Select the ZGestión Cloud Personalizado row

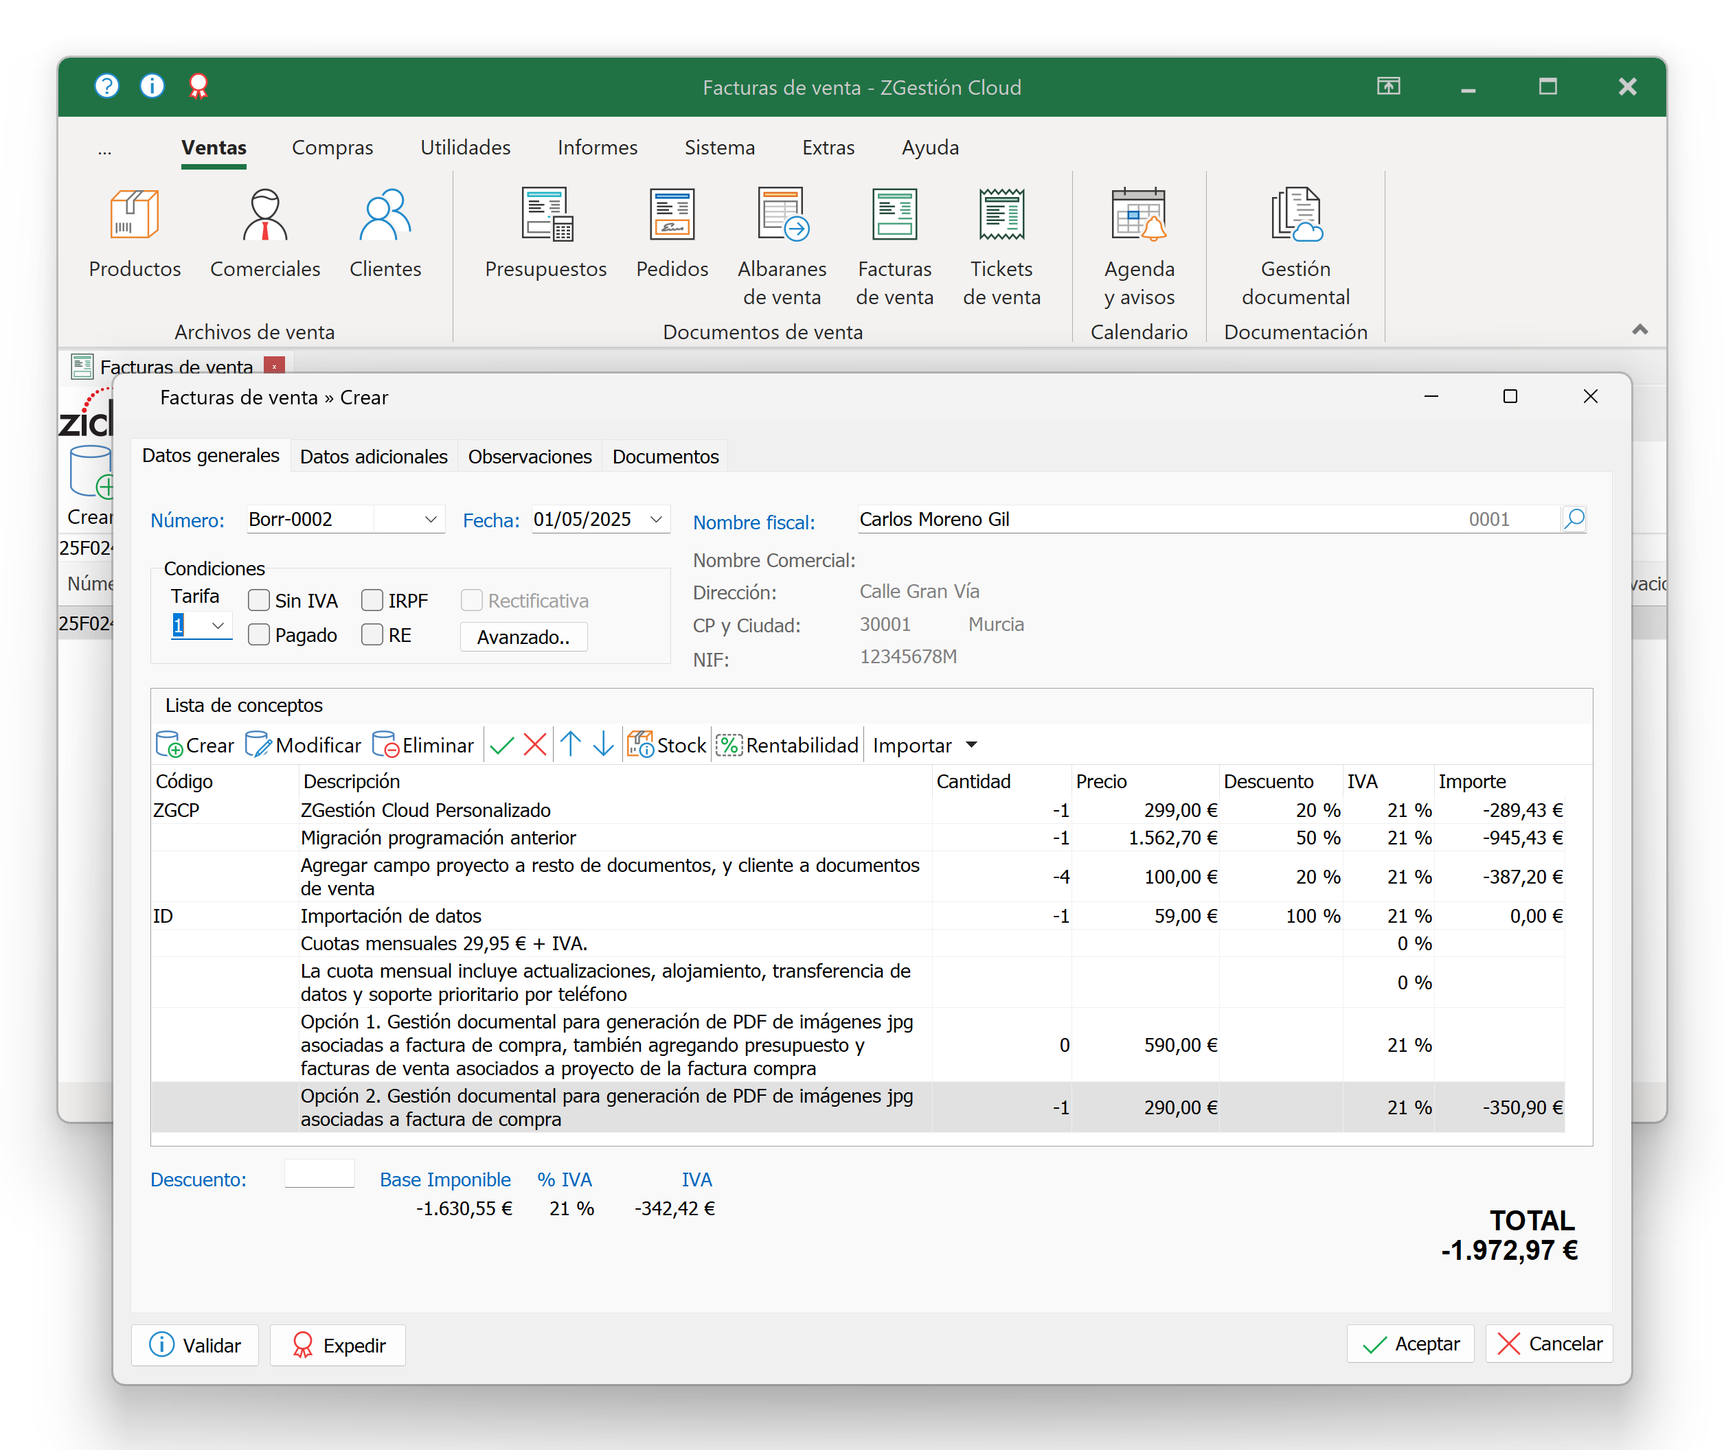pyautogui.click(x=857, y=809)
